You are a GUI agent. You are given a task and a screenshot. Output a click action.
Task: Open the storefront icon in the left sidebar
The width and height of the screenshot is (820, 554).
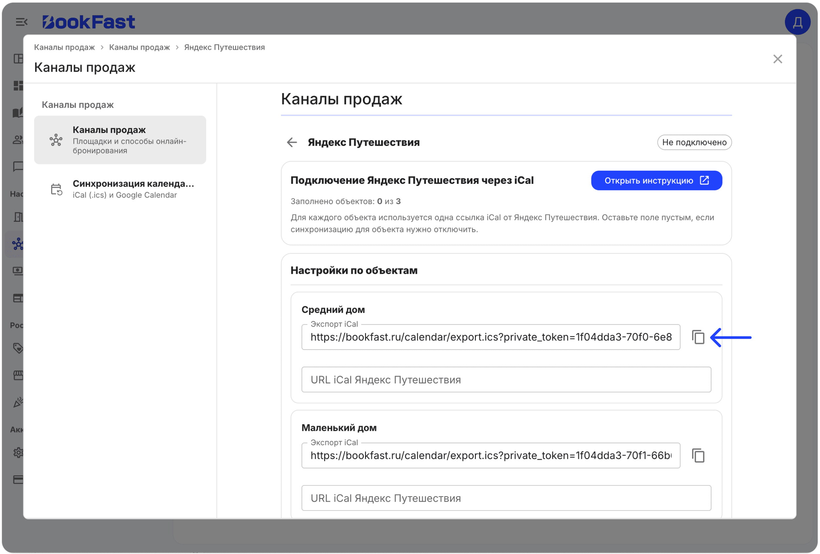tap(18, 375)
